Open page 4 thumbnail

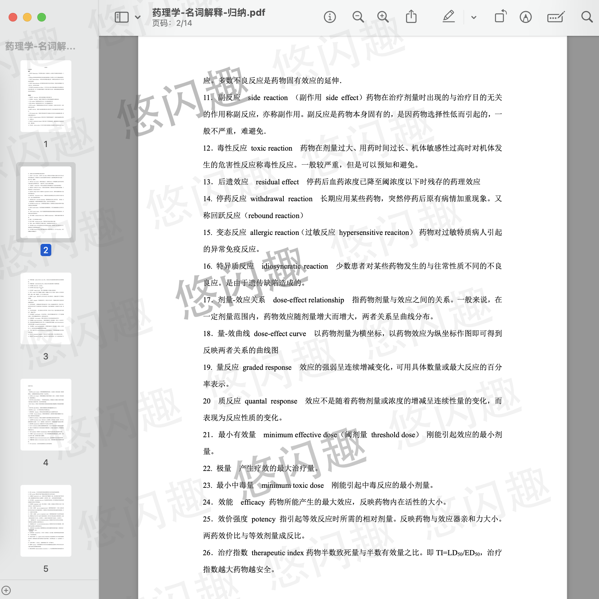46,415
